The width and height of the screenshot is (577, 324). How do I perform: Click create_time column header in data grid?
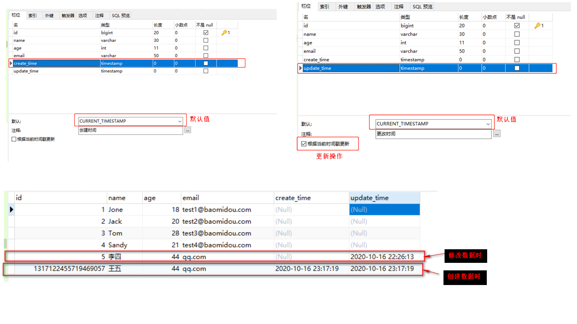pyautogui.click(x=311, y=198)
